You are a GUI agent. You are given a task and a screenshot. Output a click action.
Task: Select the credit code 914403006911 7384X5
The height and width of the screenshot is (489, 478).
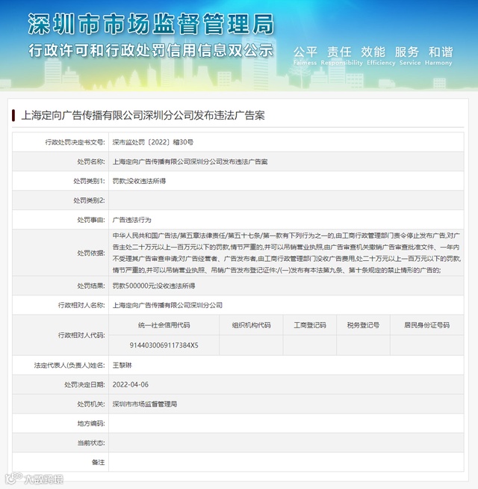click(164, 345)
